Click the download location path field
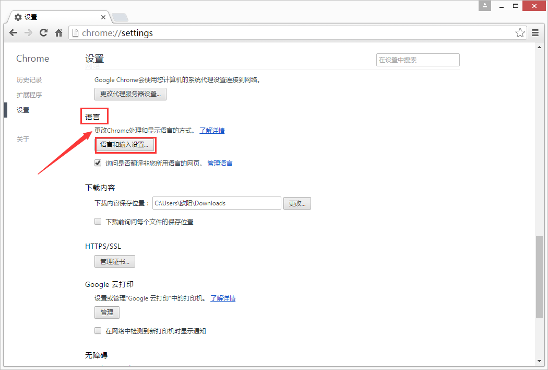Image resolution: width=548 pixels, height=370 pixels. (217, 203)
